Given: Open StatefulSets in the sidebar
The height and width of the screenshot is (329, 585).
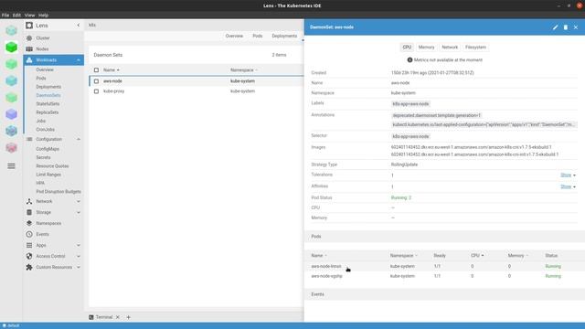Looking at the screenshot, I should point(48,103).
